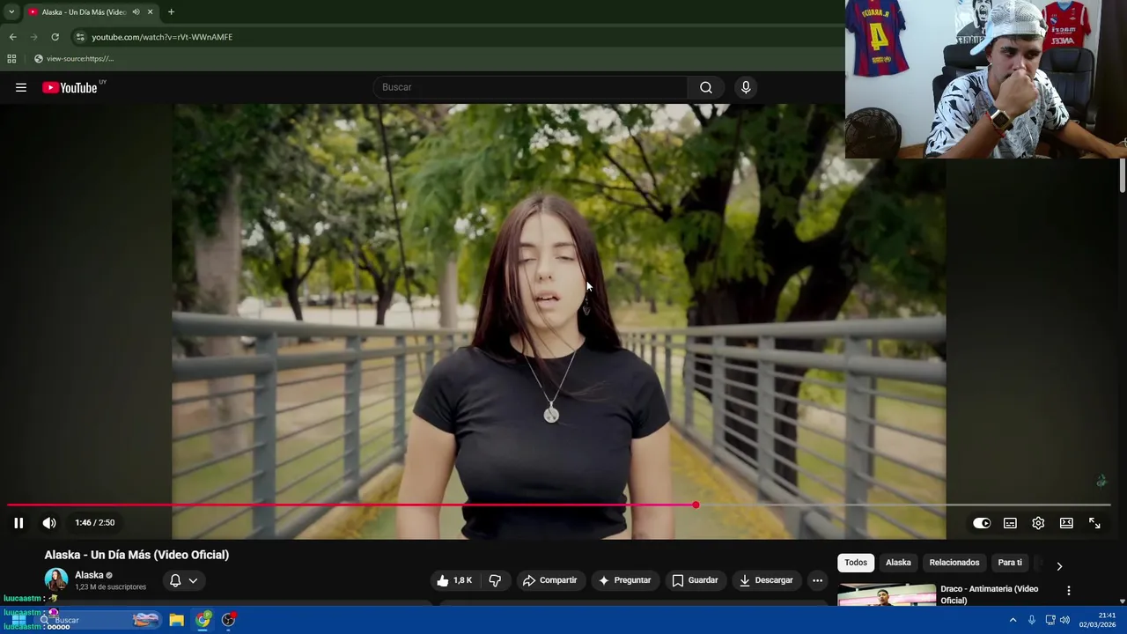
Task: Click the playback time 1:46 / 2:50
Action: tap(95, 523)
